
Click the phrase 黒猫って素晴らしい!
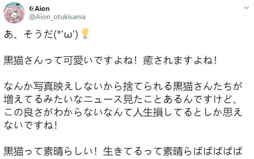(x=50, y=151)
